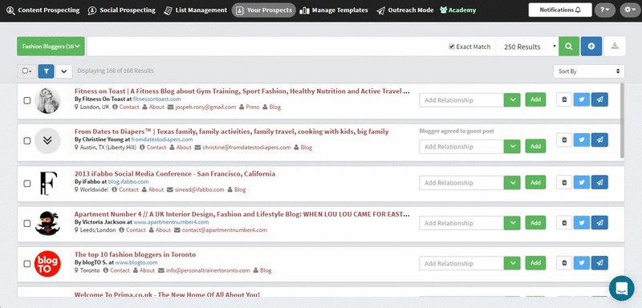Screen dimensions: 642x308
Task: Open the Fashion Bloggers list dropdown
Action: point(51,47)
